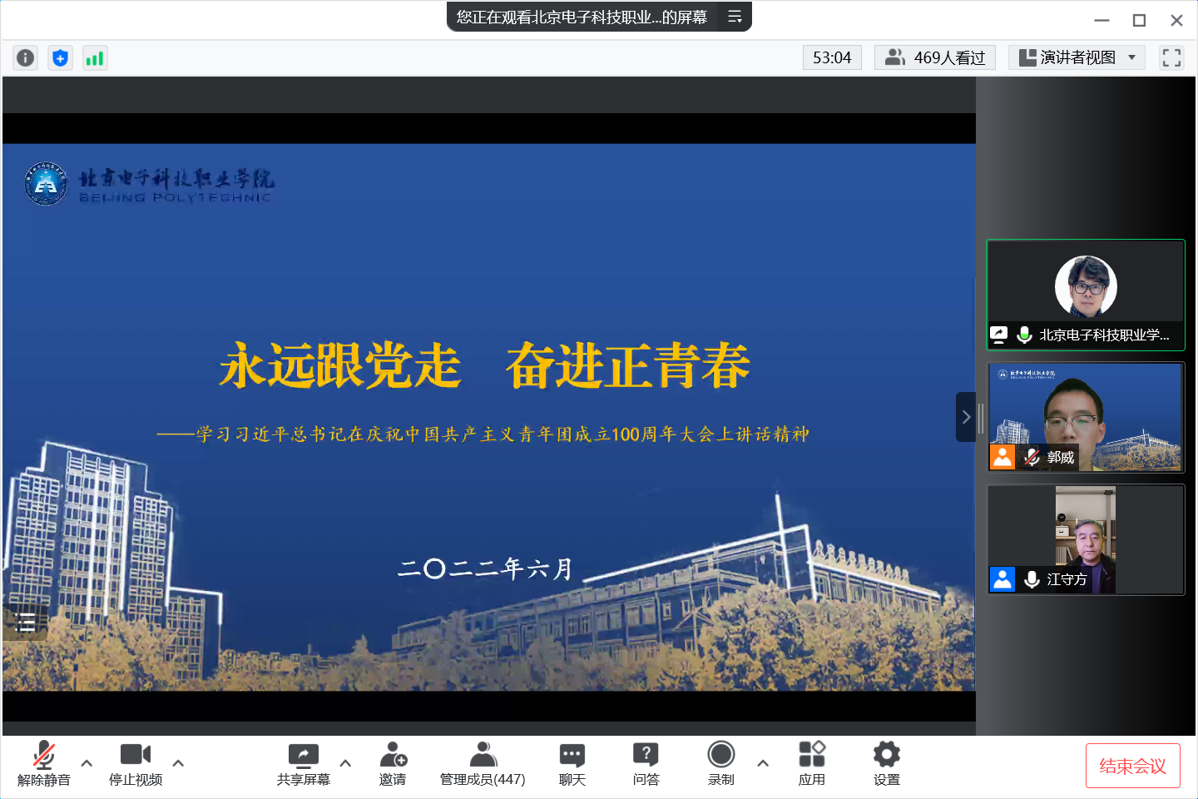The width and height of the screenshot is (1198, 799).
Task: Select 江守方's video thumbnail
Action: click(1086, 539)
